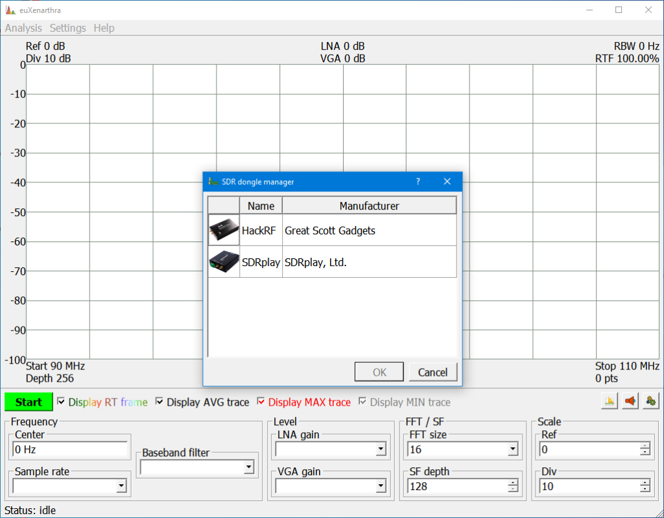Viewport: 664px width, 518px height.
Task: Click the 'LNA 0 dB' readout
Action: tap(342, 46)
